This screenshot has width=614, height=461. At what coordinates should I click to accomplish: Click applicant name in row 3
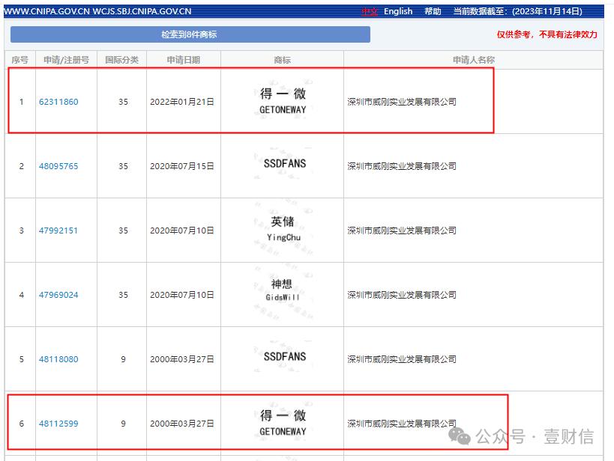(402, 230)
